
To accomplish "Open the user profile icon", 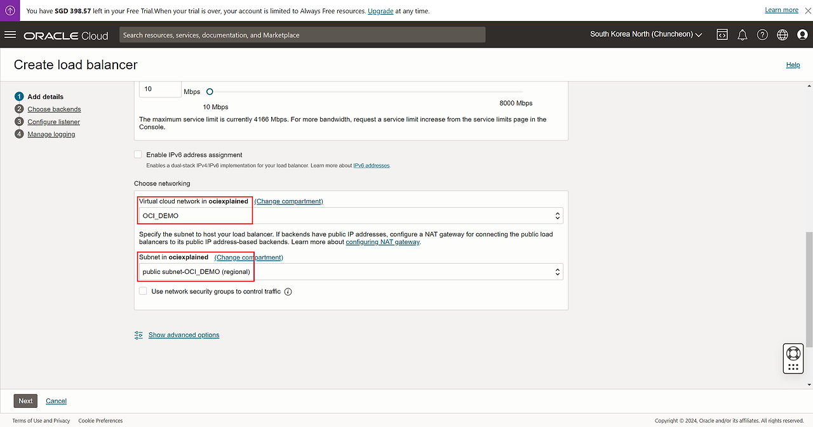I will coord(802,35).
